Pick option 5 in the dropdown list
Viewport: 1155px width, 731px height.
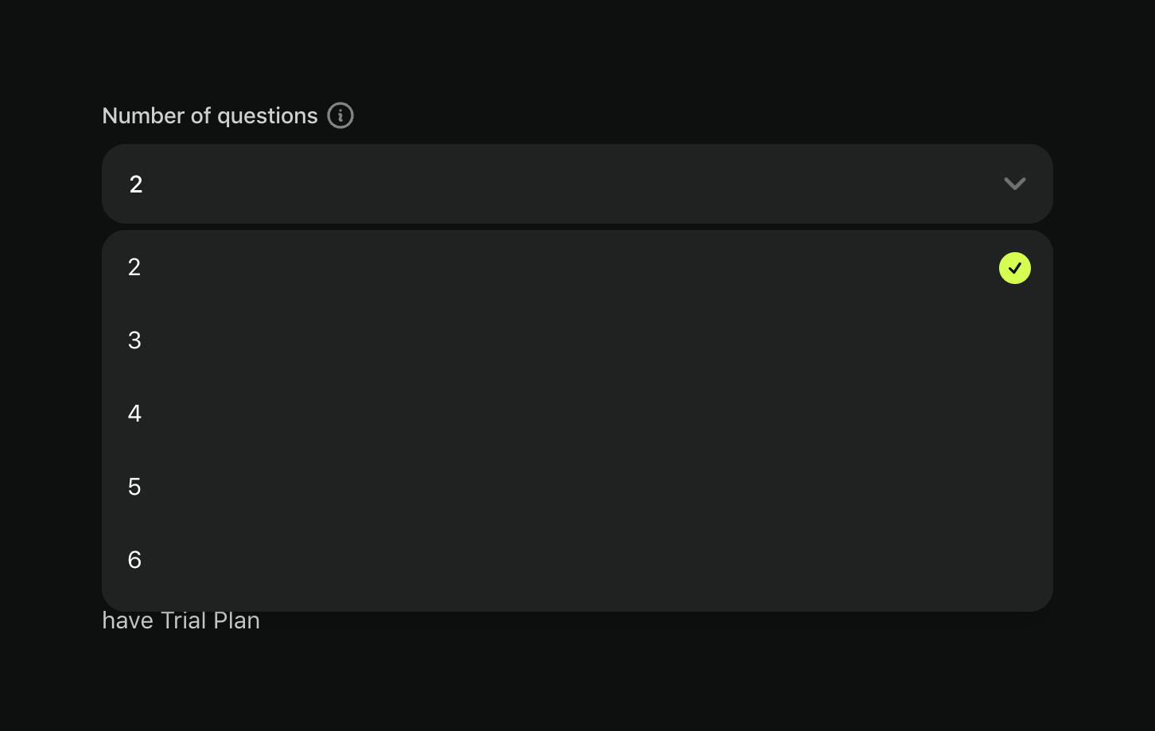click(134, 487)
